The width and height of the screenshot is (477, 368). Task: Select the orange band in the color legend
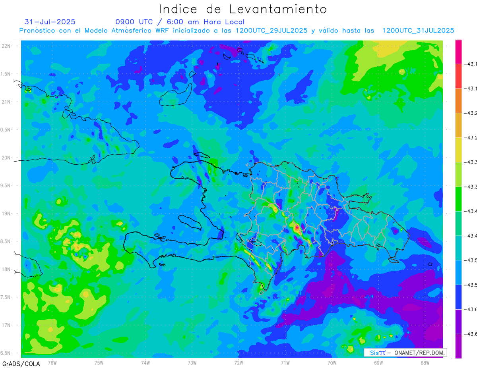coord(458,101)
